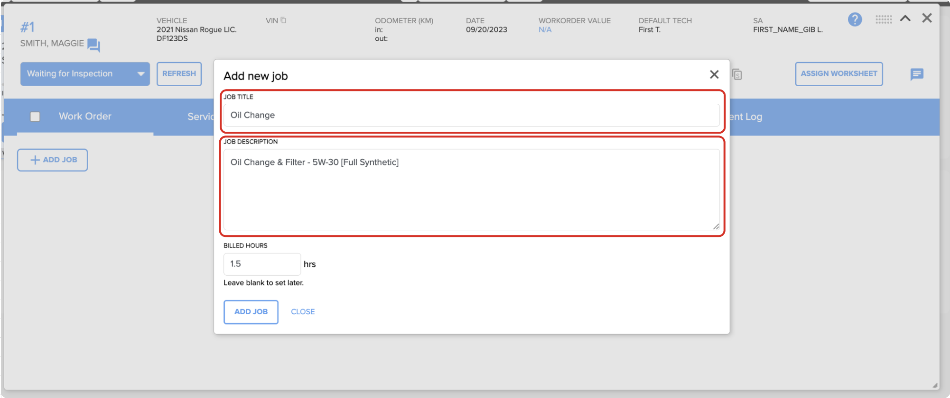This screenshot has height=398, width=950.
Task: Click 'Leave blank to set later.' hint
Action: point(263,283)
